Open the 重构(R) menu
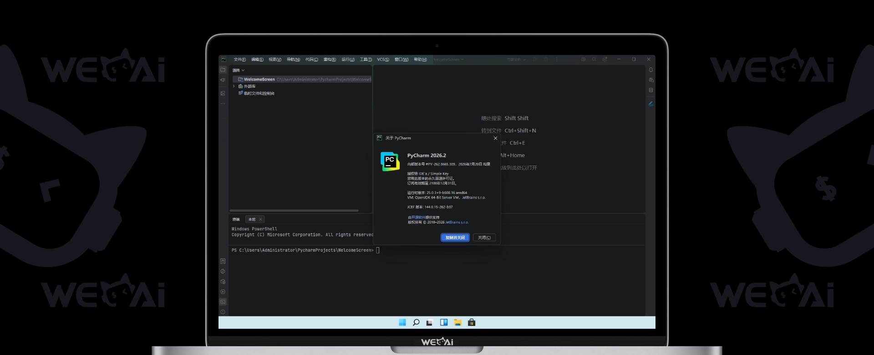 [x=330, y=60]
